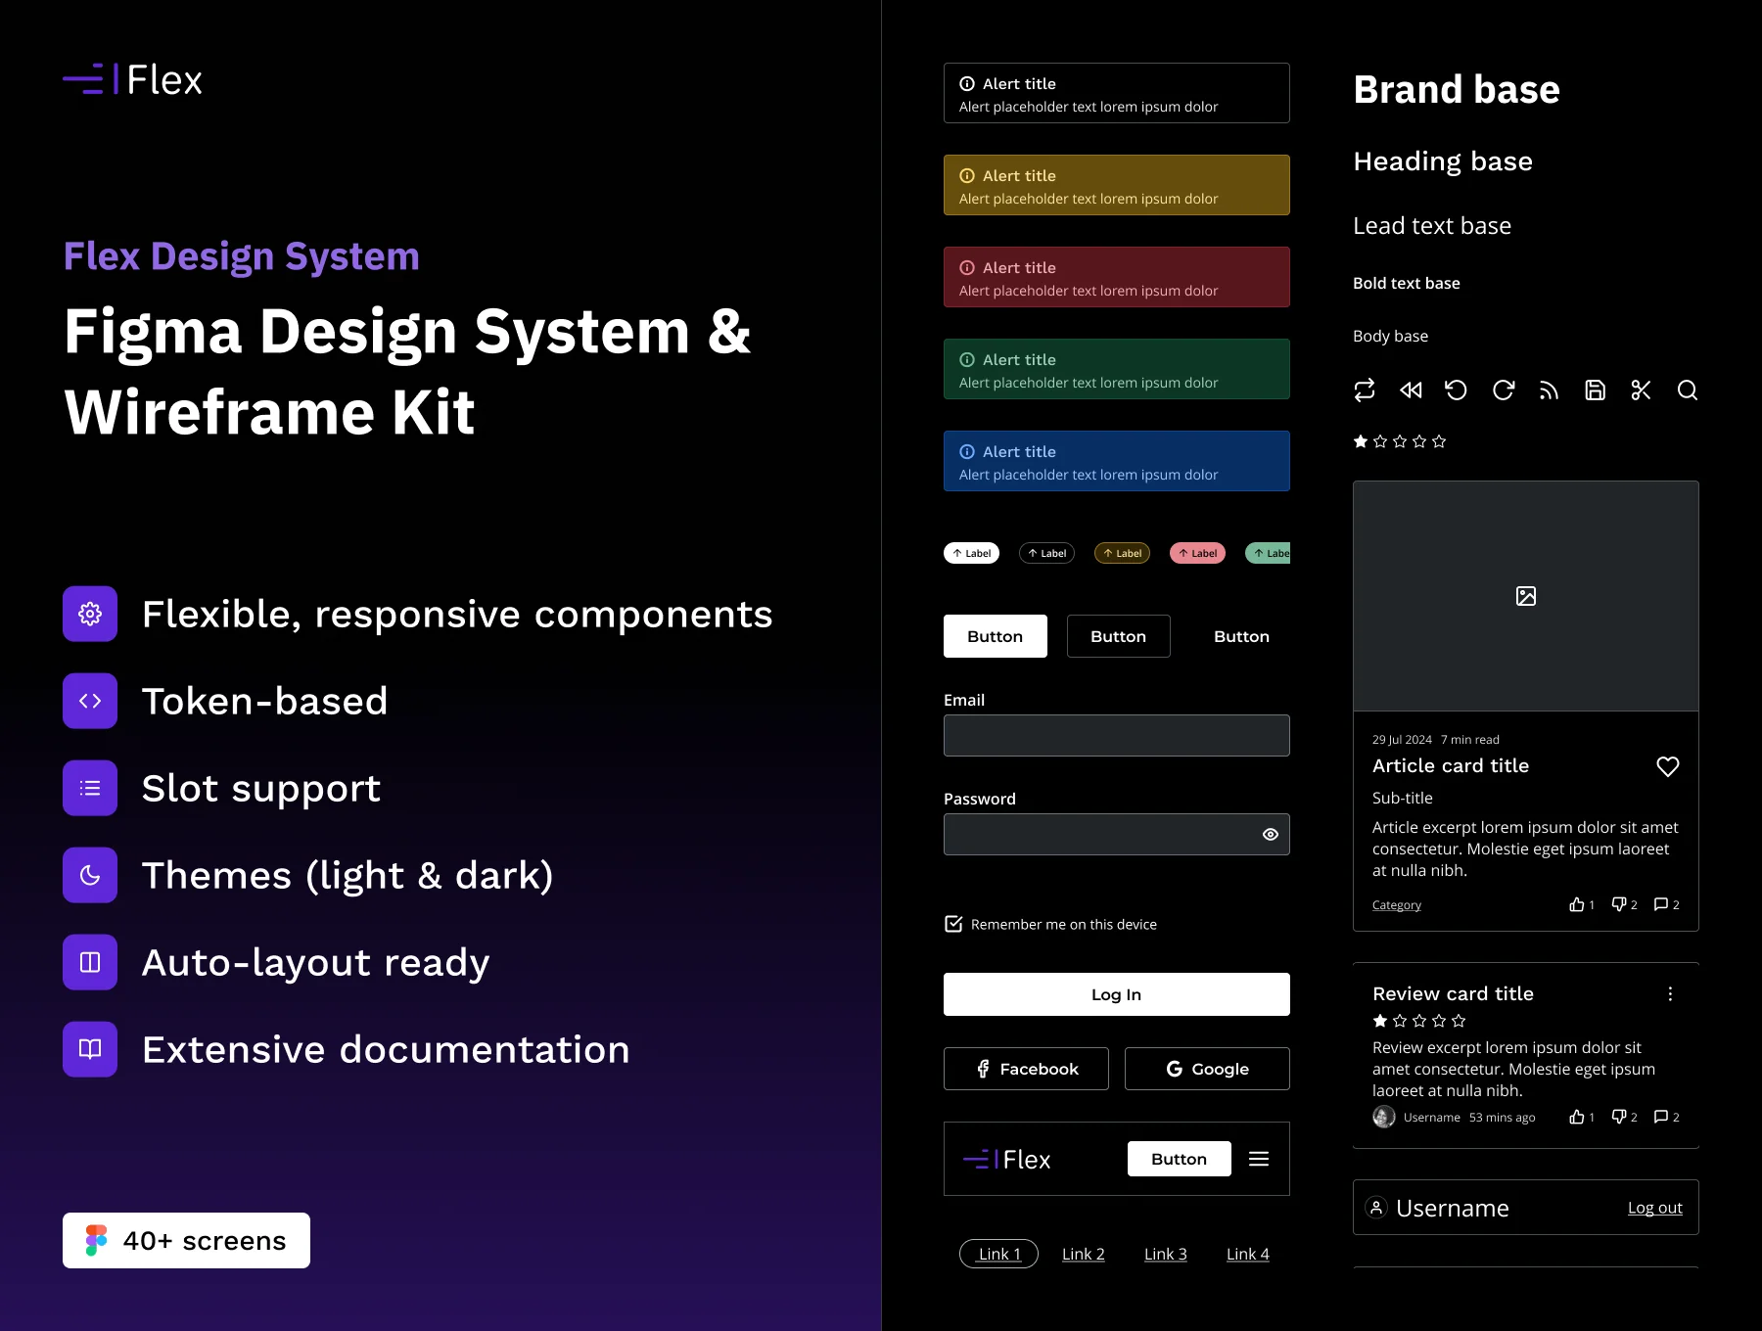Toggle Remember me on this device checkbox
This screenshot has height=1331, width=1762.
click(x=953, y=924)
